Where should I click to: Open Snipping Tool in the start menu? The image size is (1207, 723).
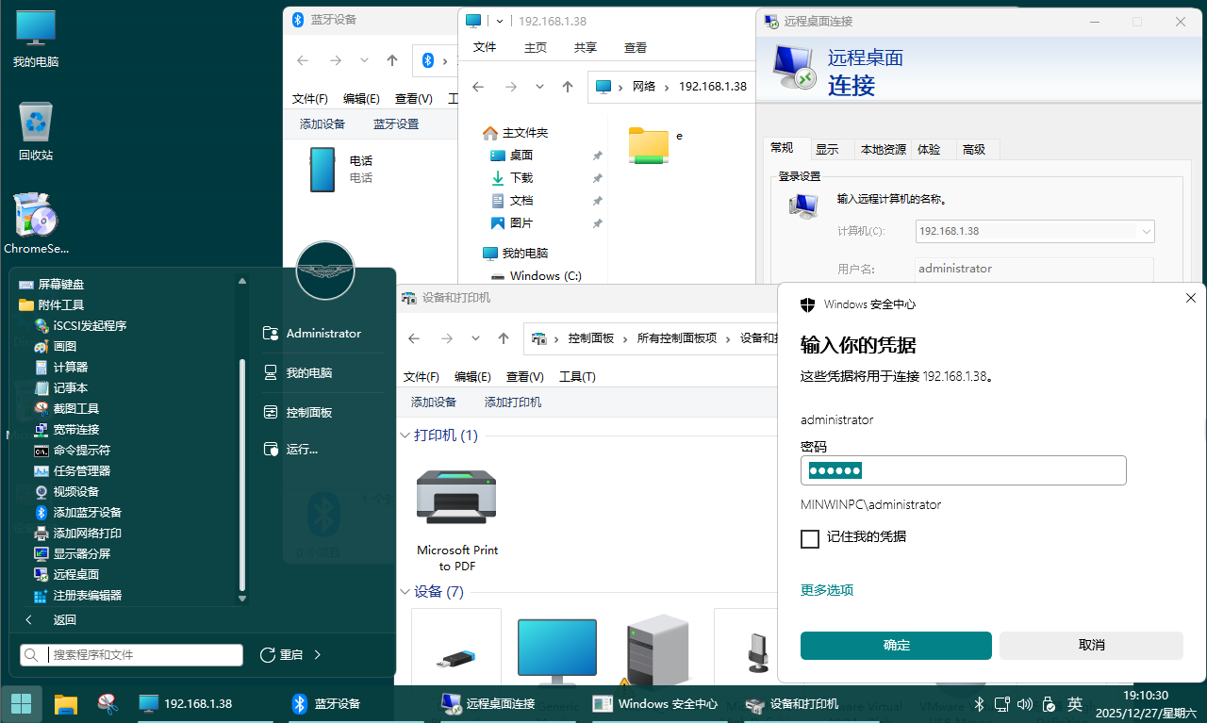click(75, 409)
